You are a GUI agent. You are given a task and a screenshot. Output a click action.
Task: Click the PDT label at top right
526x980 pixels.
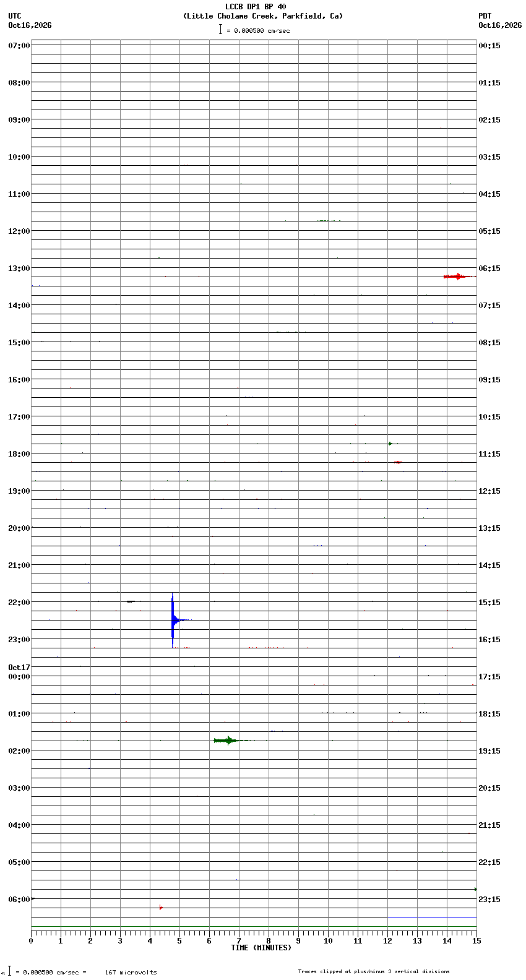485,16
